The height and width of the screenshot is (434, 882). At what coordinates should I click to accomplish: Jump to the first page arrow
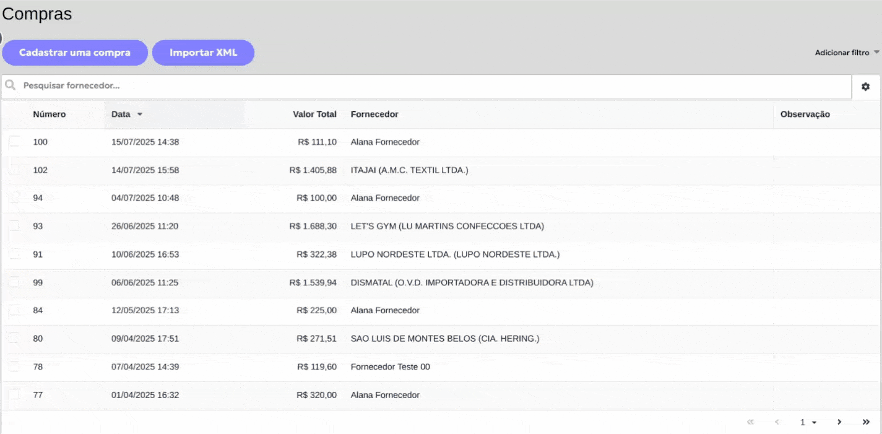[750, 422]
